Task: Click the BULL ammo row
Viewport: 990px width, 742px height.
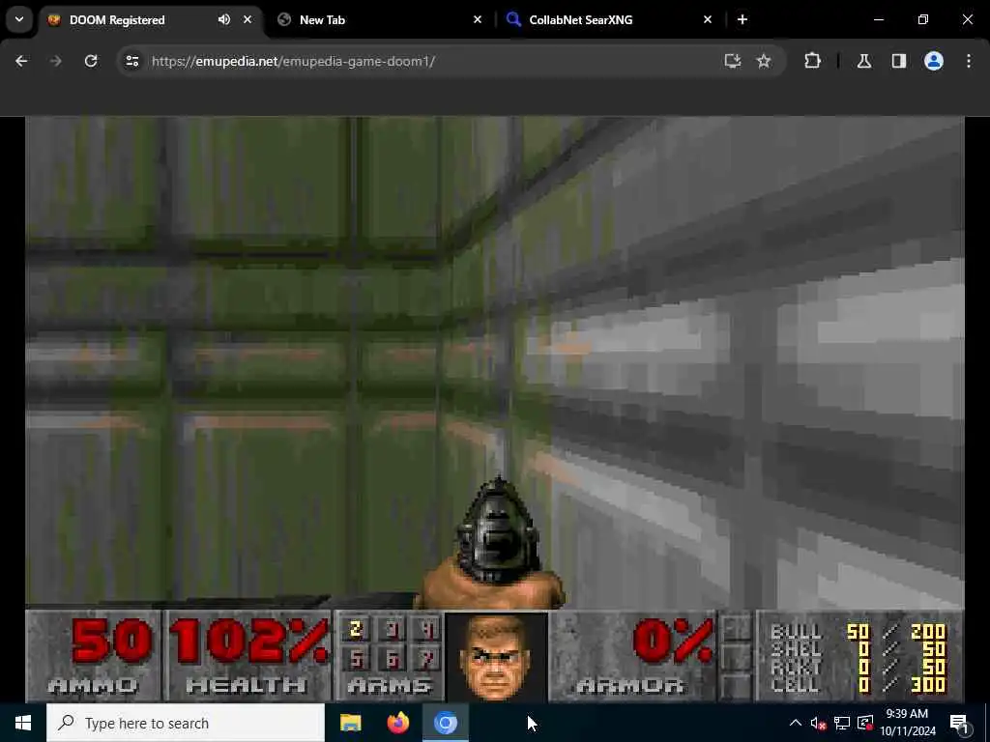Action: point(859,632)
